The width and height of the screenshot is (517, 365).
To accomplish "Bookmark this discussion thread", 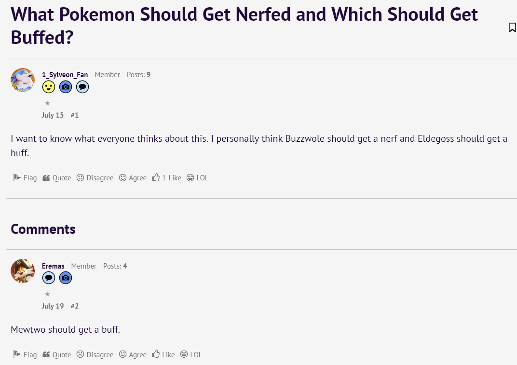I will click(x=512, y=27).
